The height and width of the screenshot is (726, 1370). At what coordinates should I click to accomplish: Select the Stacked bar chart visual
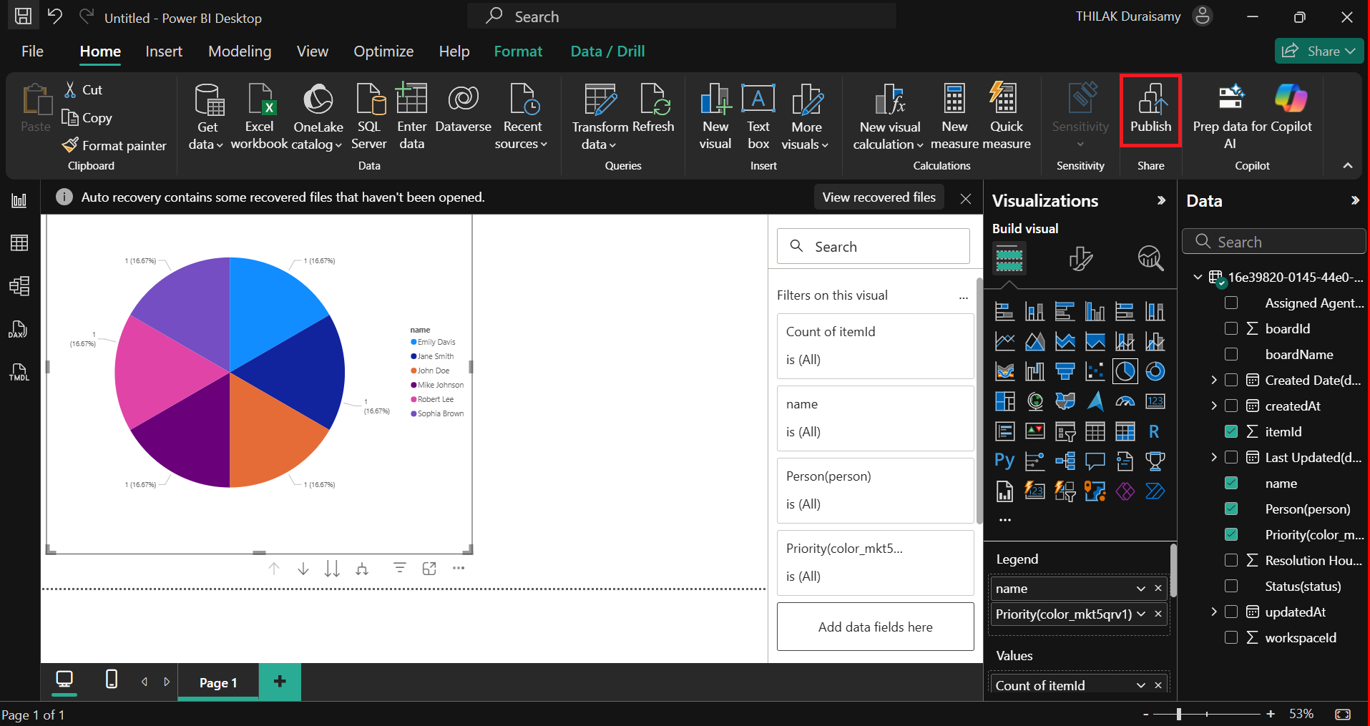(x=1005, y=311)
